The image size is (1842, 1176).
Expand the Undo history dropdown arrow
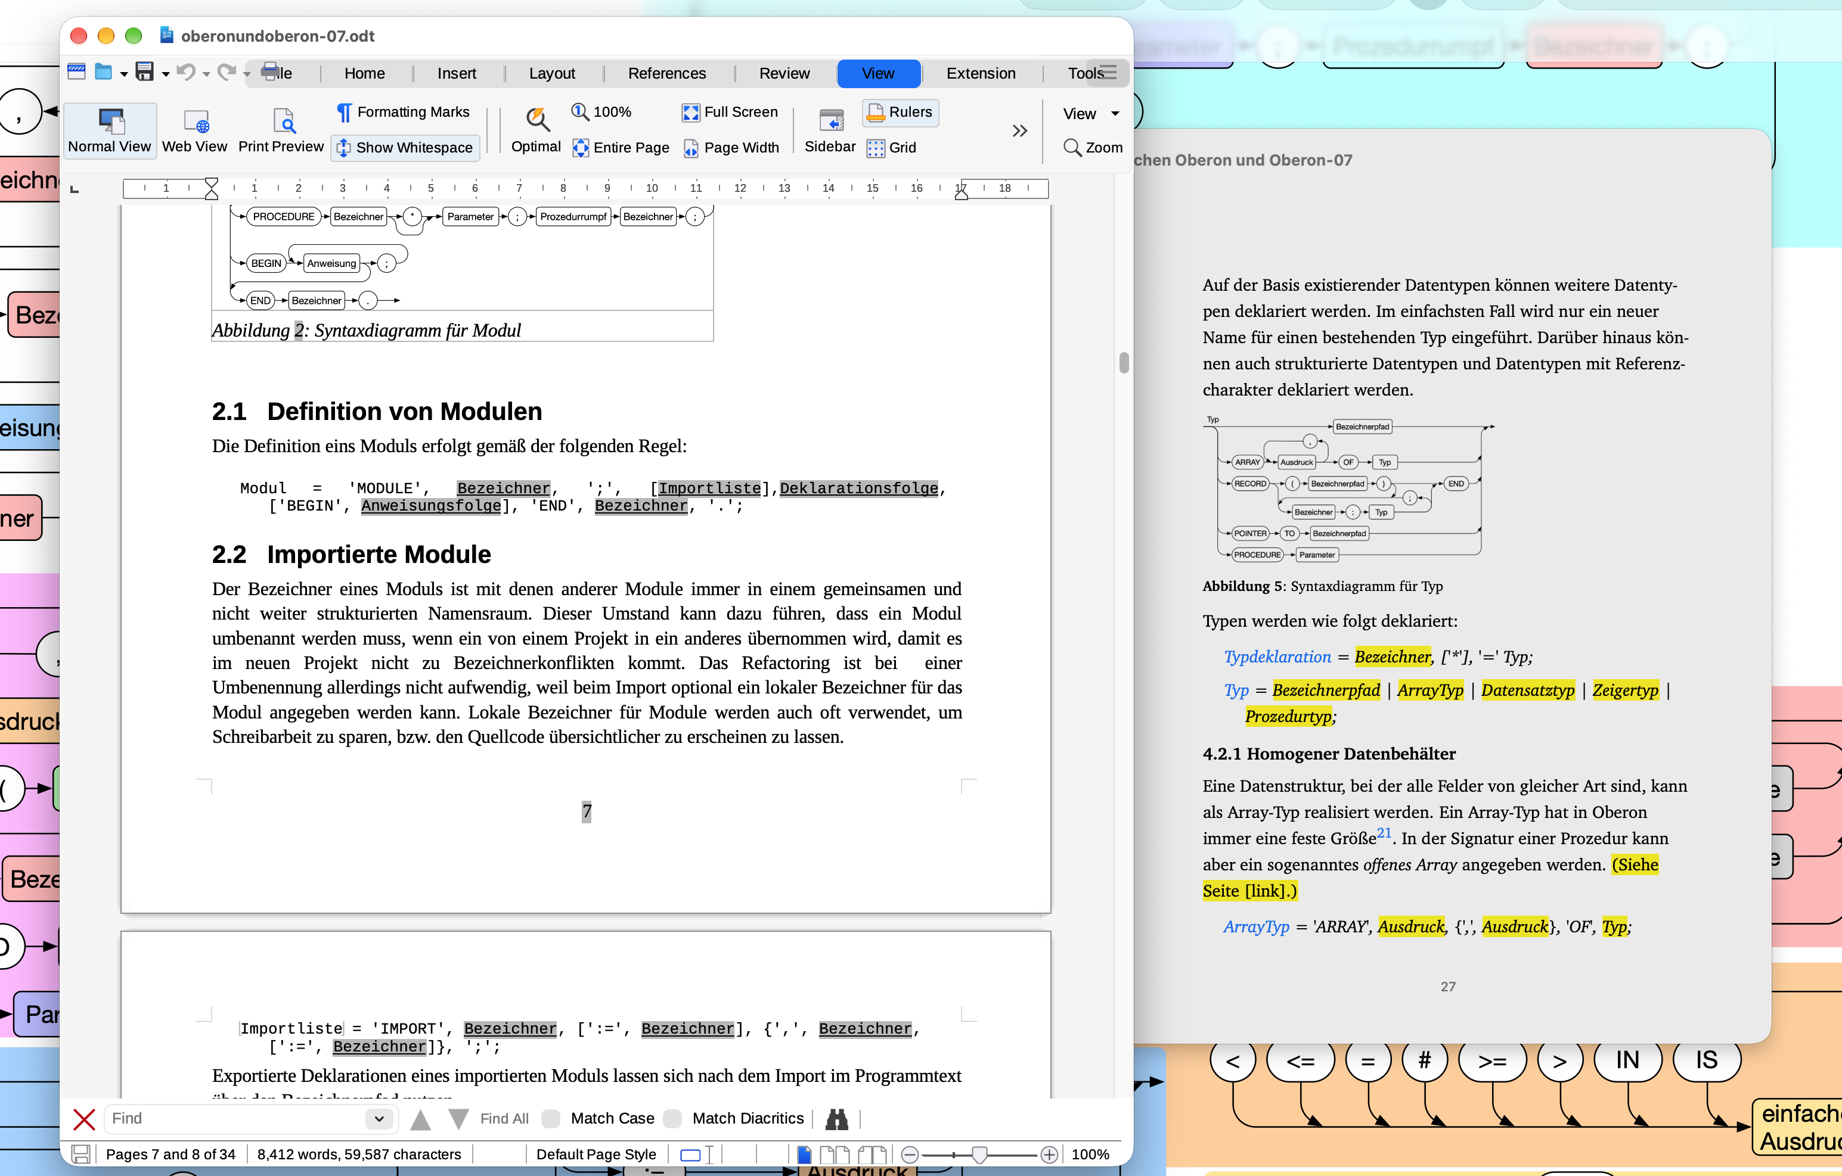click(206, 74)
